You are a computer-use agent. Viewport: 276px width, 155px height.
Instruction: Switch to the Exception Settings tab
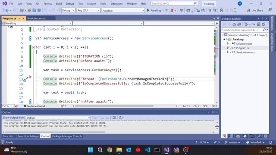28,136
